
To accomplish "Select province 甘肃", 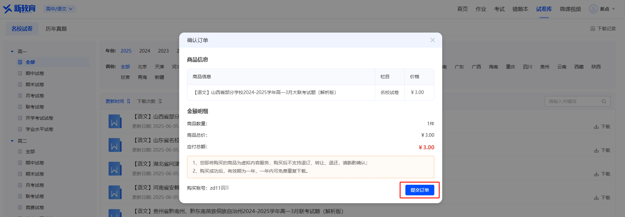I will tap(125, 77).
